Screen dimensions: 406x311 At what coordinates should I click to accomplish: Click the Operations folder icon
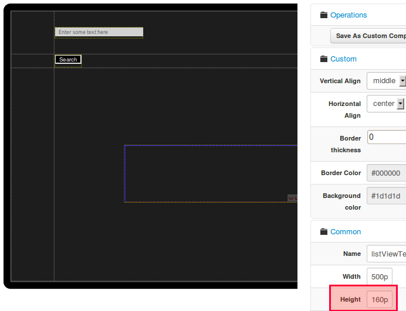323,15
